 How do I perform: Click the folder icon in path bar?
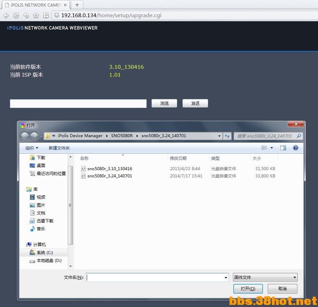pos(47,136)
